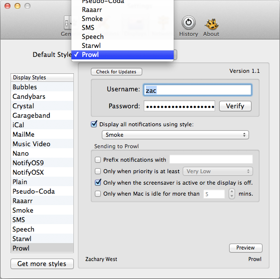Click Get more styles button
The width and height of the screenshot is (280, 279).
(42, 264)
